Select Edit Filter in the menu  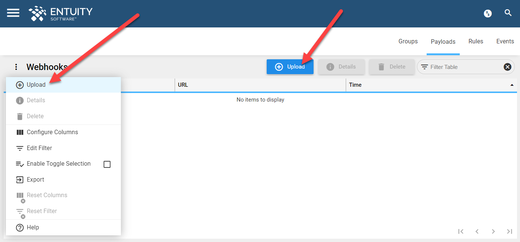39,148
